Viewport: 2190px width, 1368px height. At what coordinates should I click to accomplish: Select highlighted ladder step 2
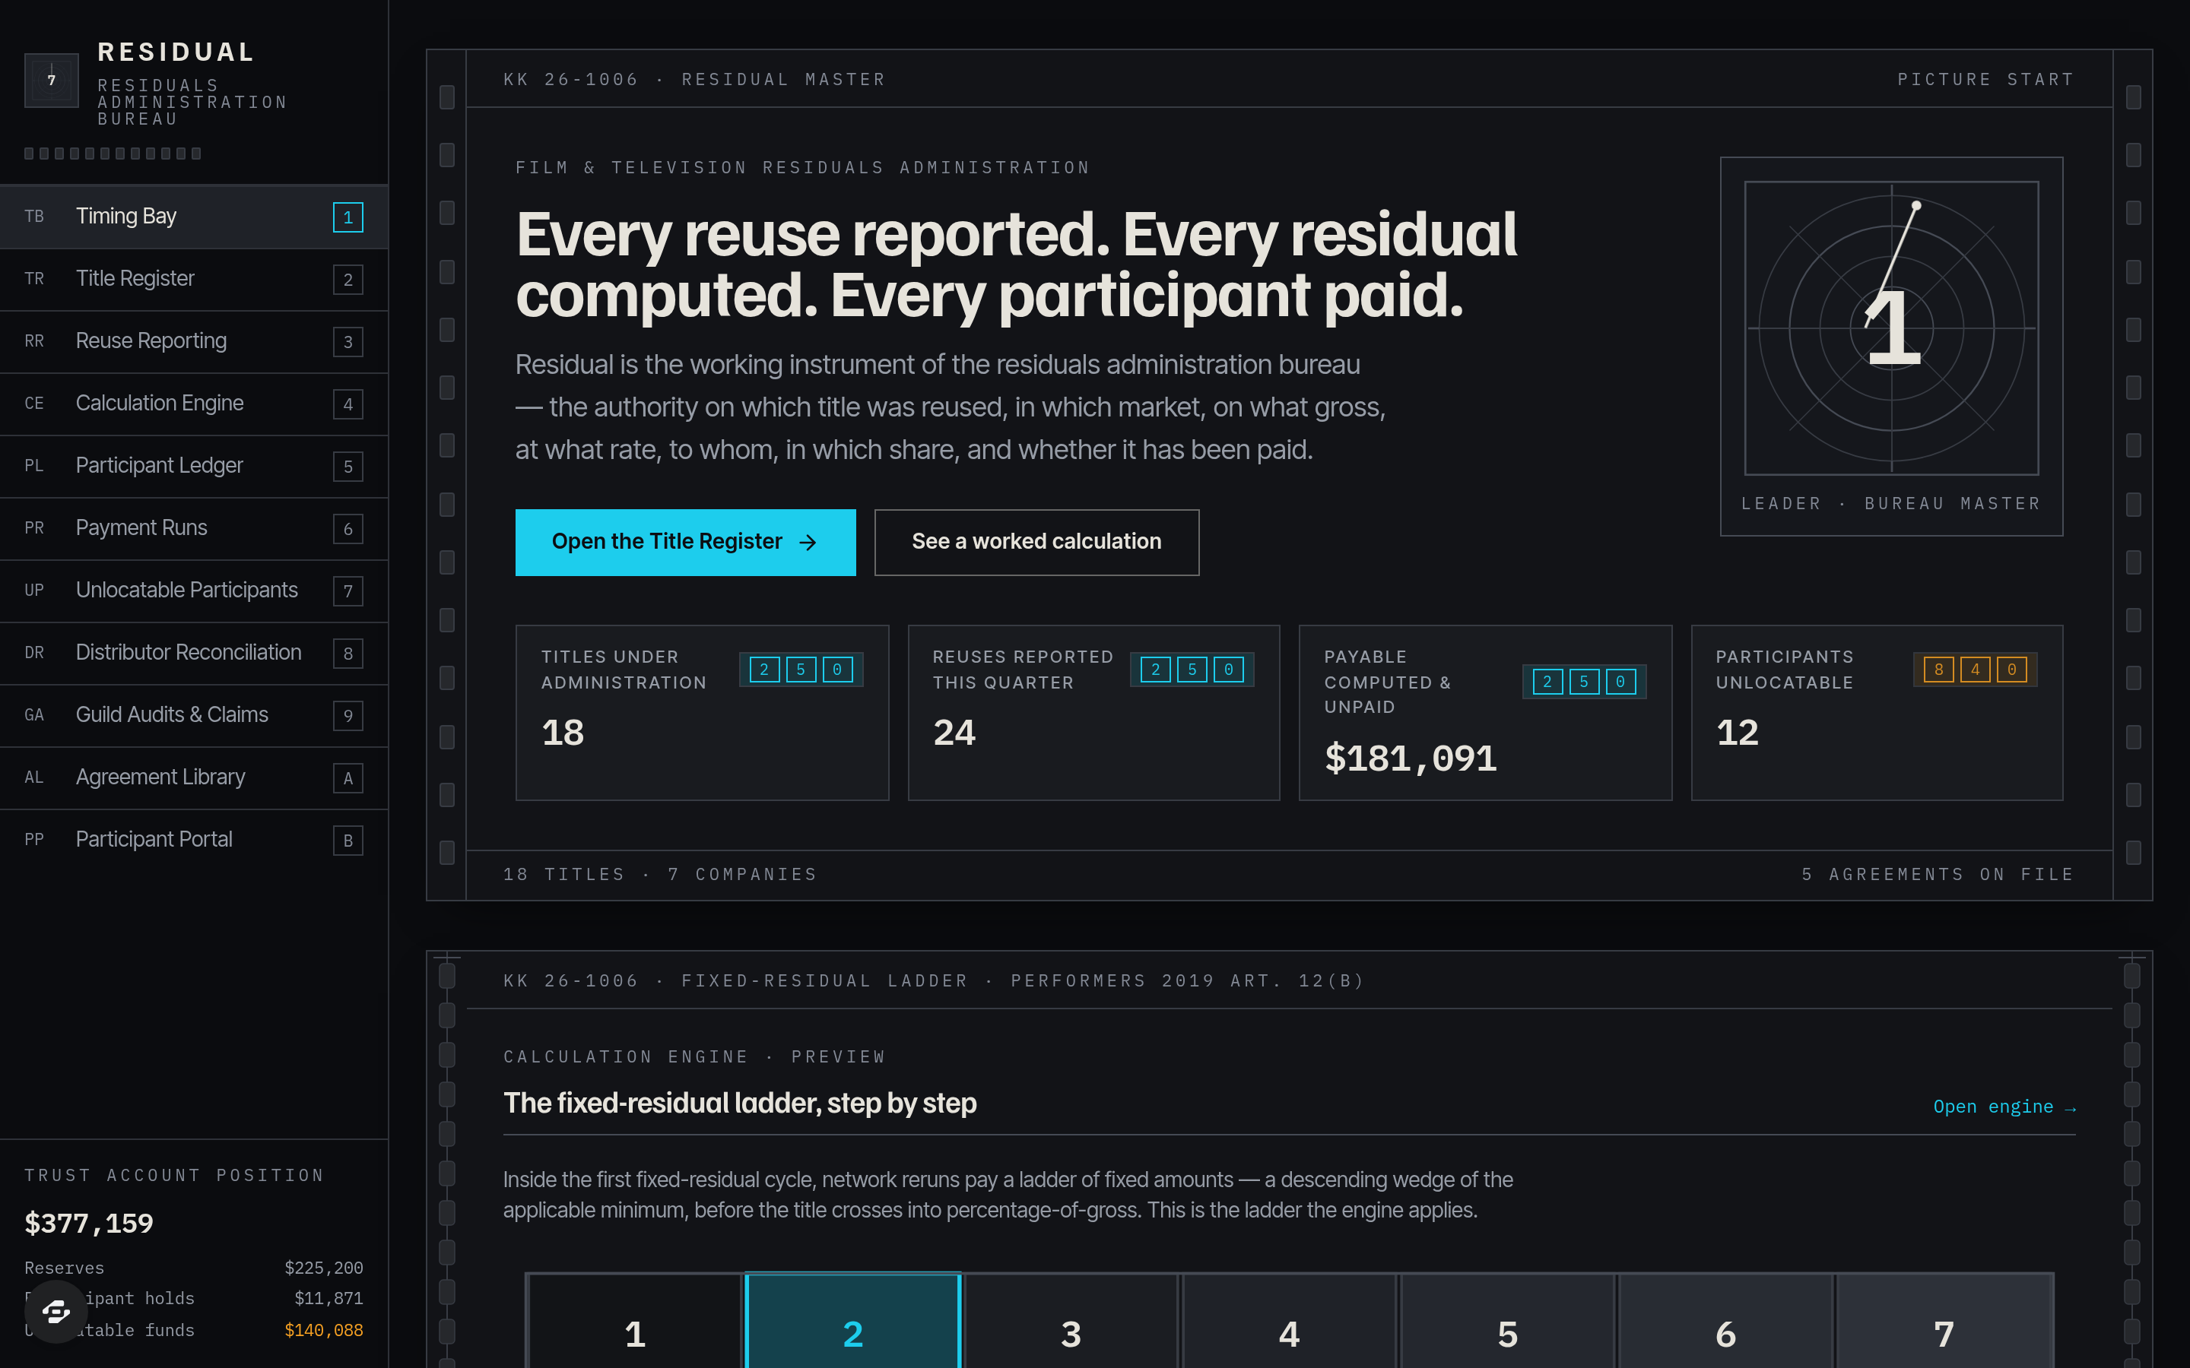click(x=852, y=1321)
